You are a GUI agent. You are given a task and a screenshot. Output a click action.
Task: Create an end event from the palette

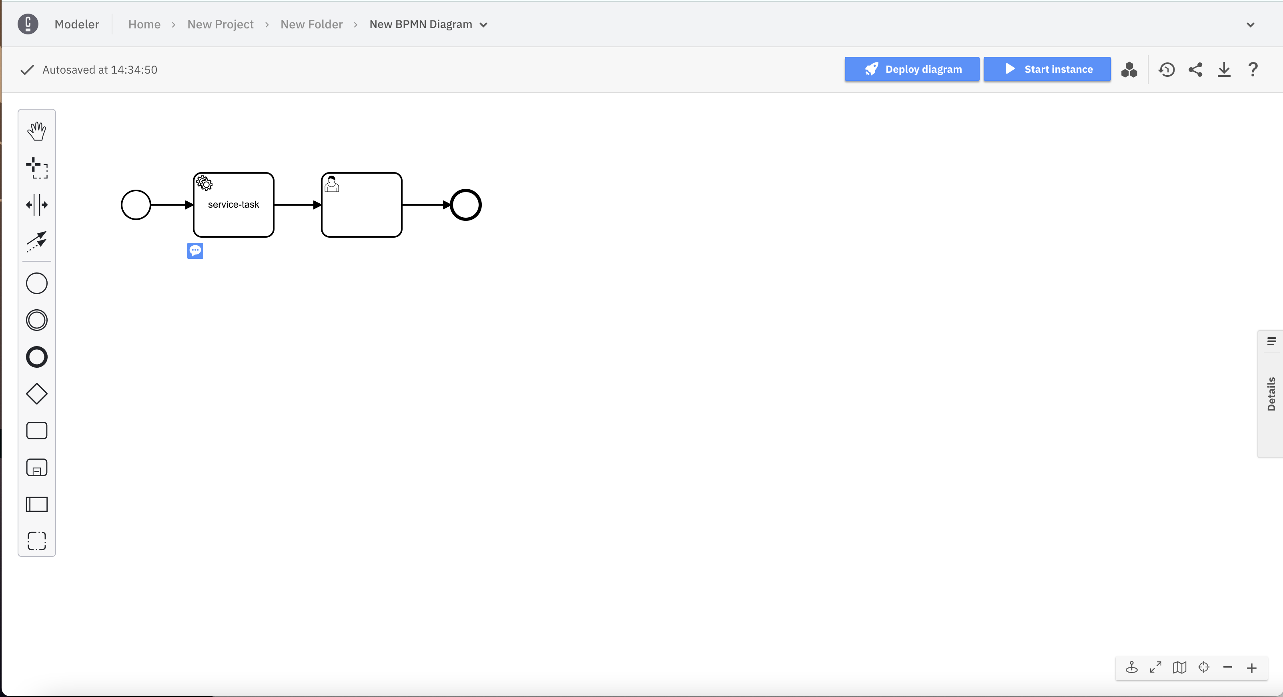(x=37, y=357)
